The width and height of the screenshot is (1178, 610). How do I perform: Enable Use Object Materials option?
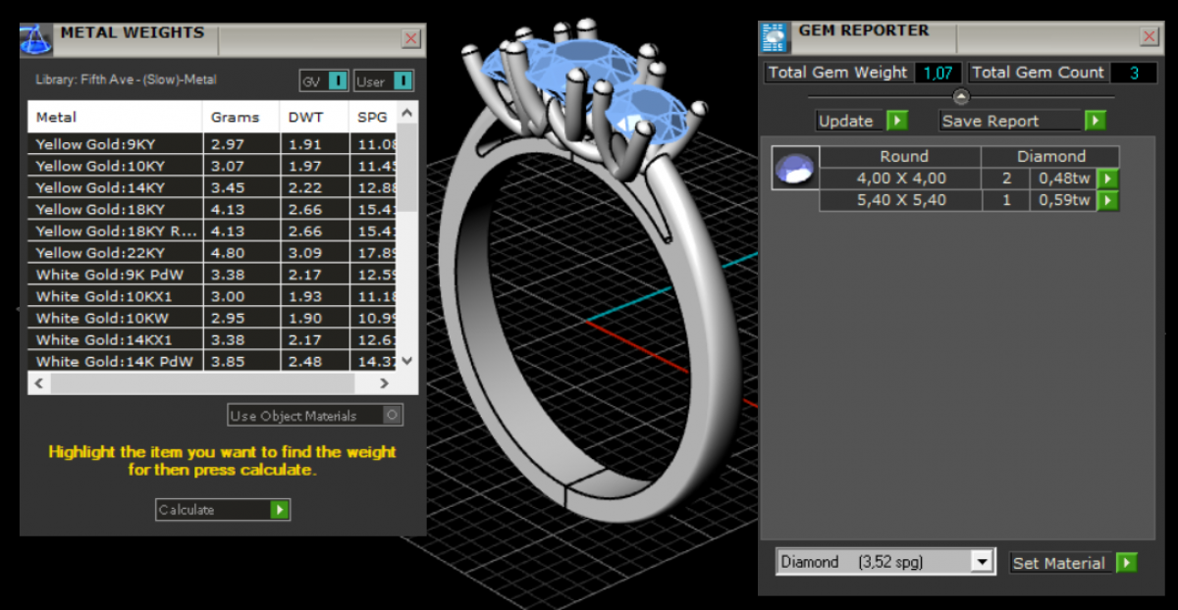pos(392,416)
